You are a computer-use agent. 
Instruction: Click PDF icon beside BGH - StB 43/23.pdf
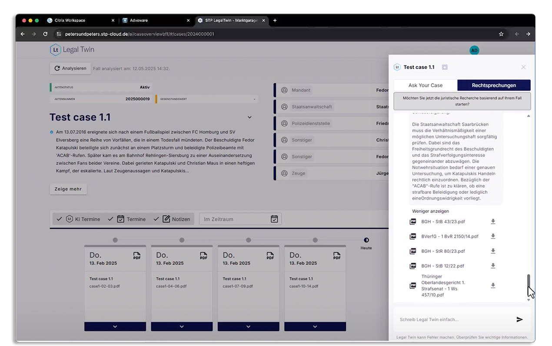click(x=412, y=222)
